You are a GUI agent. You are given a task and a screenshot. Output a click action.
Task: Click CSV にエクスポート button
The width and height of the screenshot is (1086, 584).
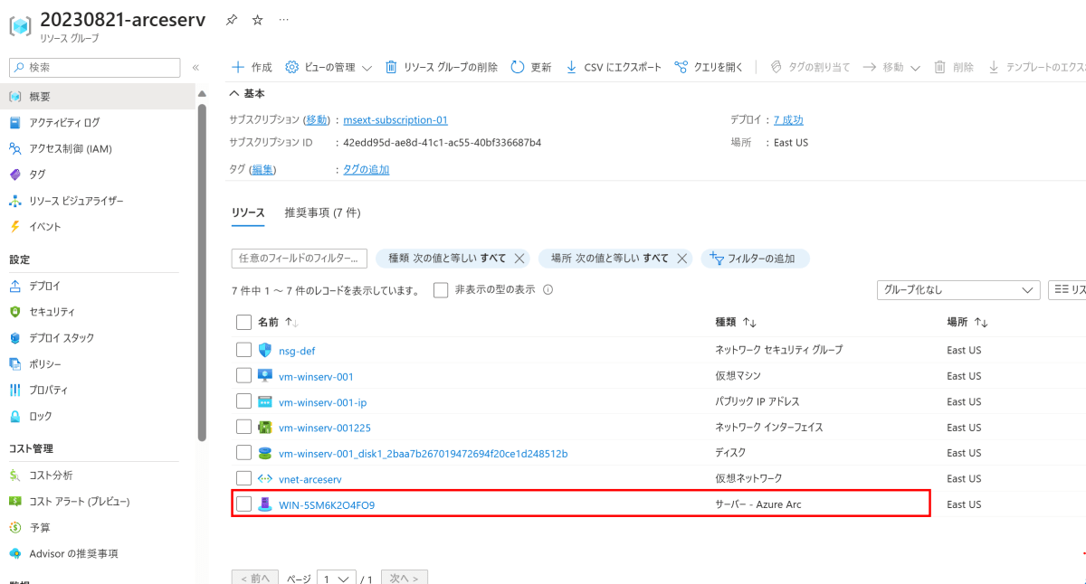tap(614, 68)
